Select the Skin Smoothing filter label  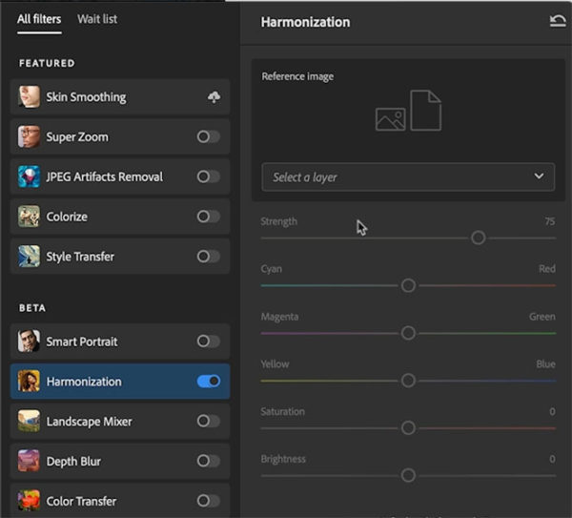click(86, 97)
